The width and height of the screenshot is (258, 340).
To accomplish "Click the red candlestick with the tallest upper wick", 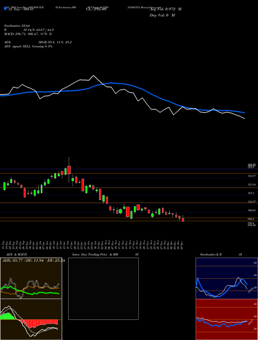I will pos(69,170).
